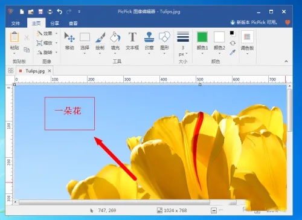Click the green 颜色1 color swatch
Image resolution: width=302 pixels, height=220 pixels.
click(x=202, y=37)
